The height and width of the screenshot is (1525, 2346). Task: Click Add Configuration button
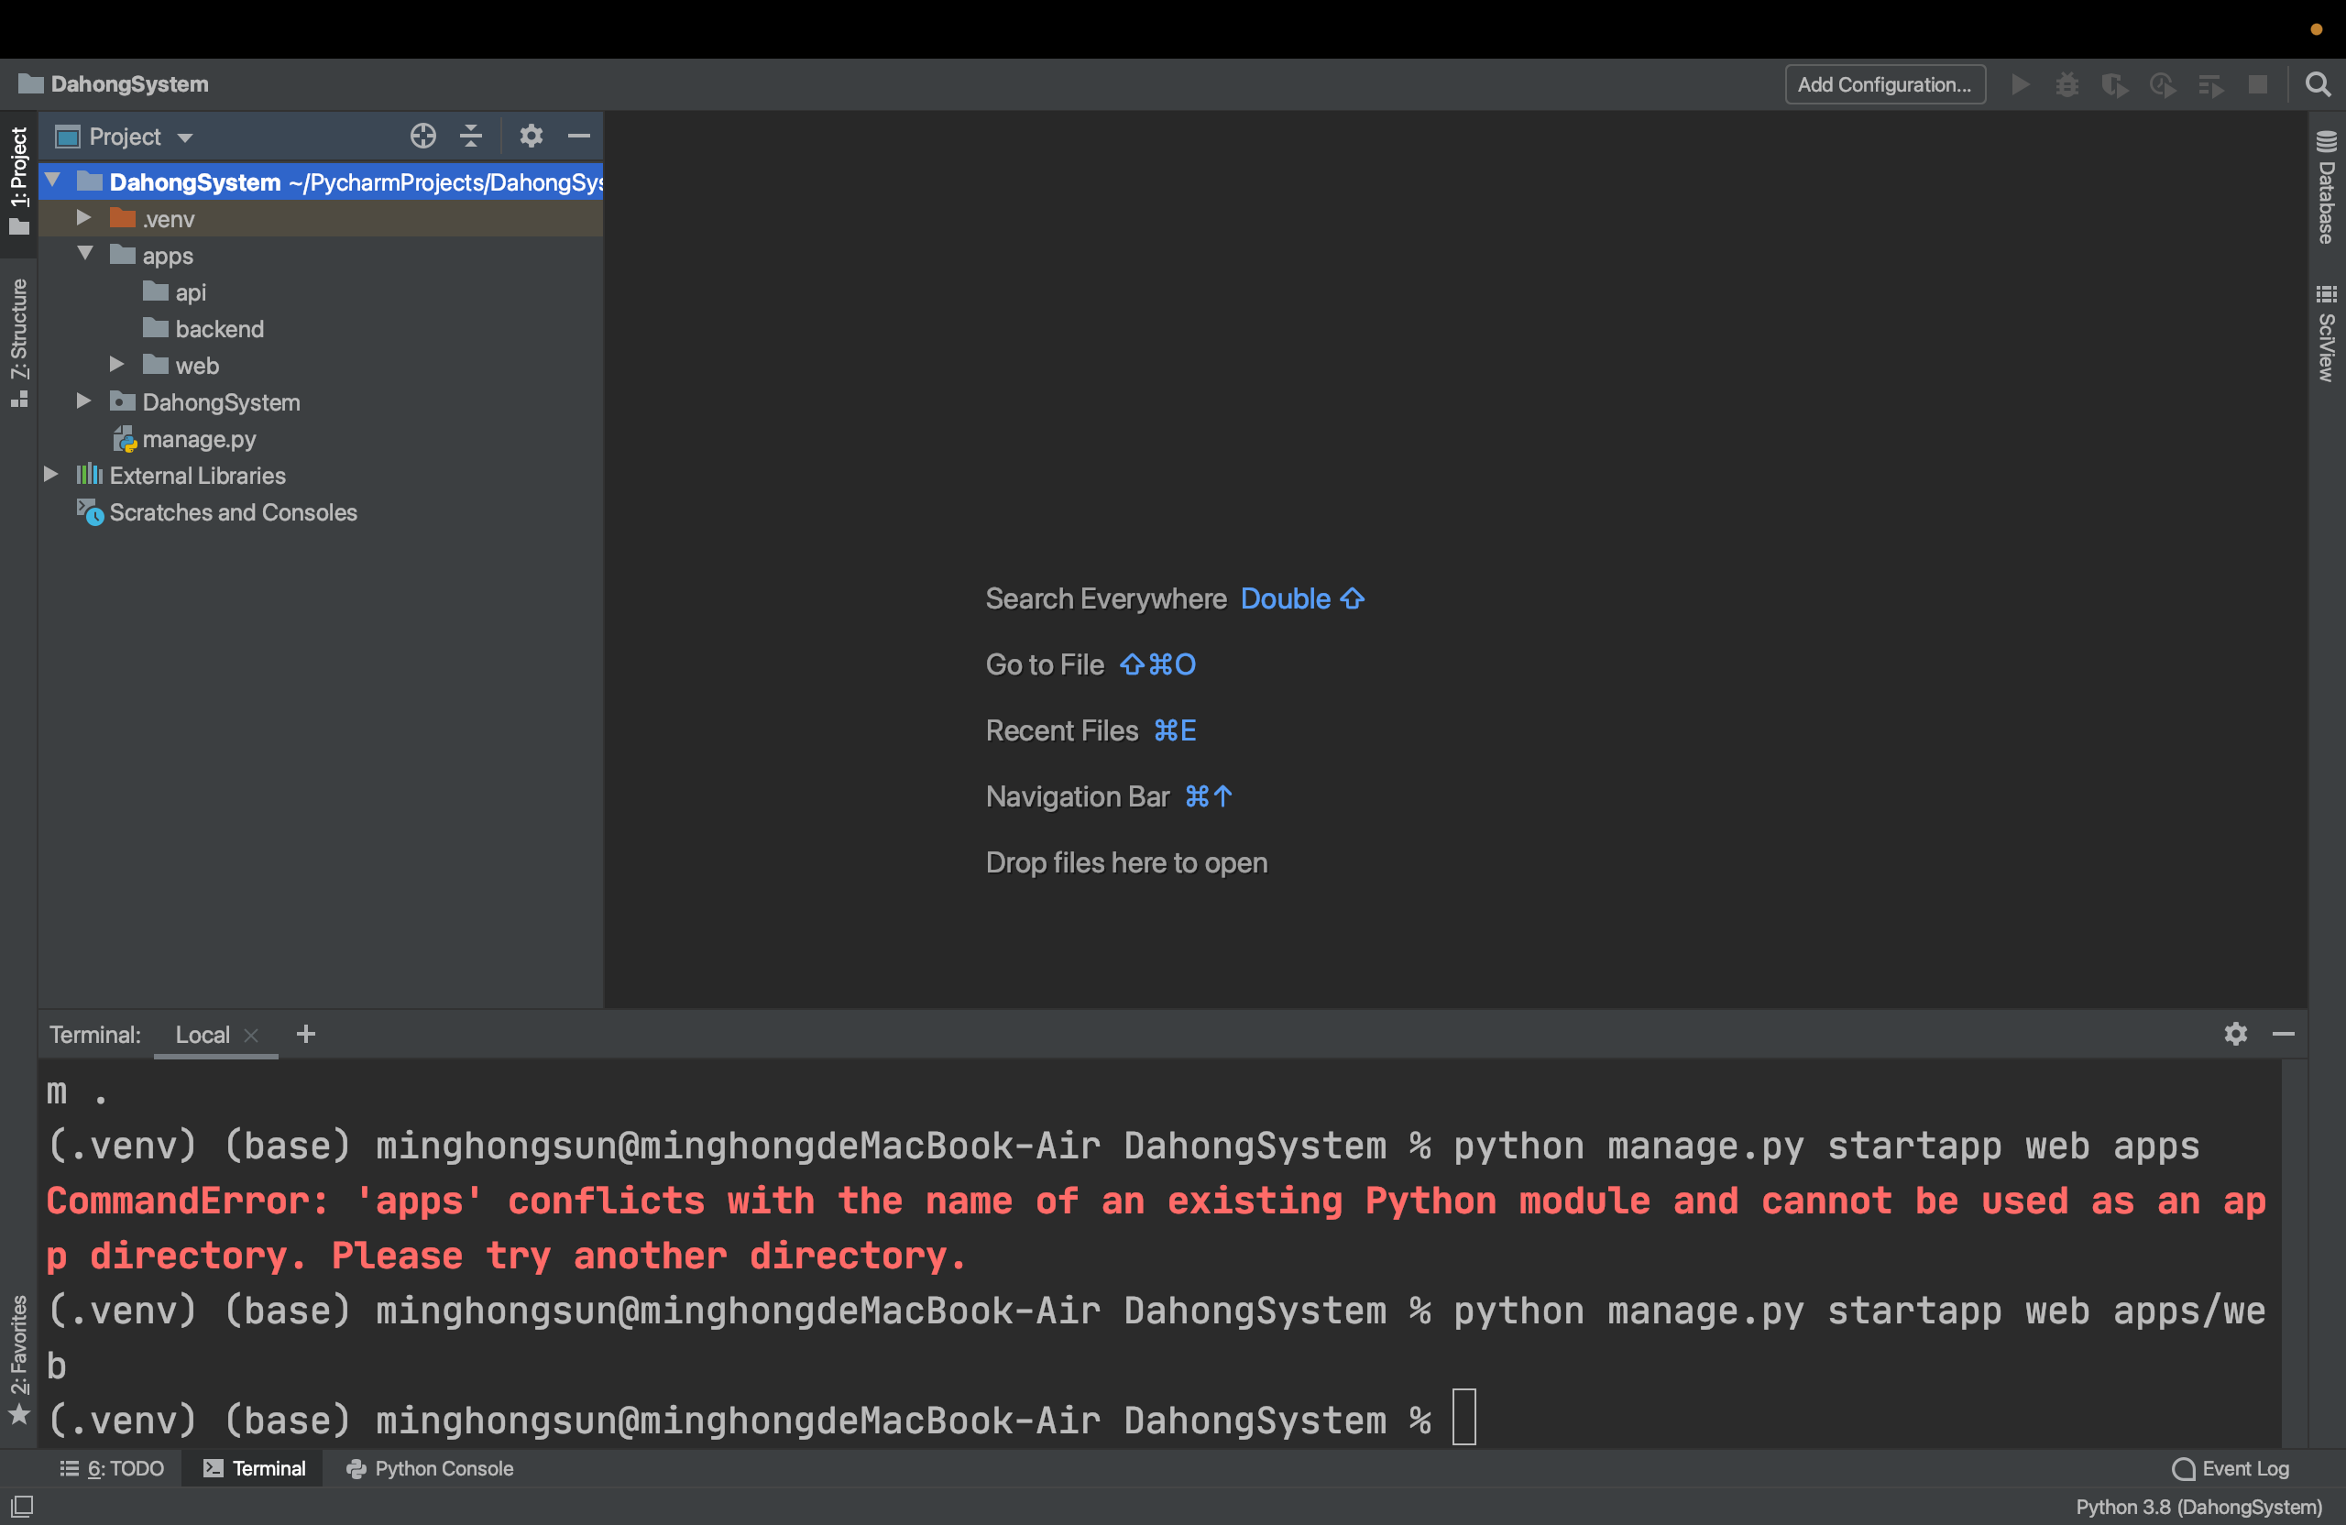pyautogui.click(x=1885, y=85)
